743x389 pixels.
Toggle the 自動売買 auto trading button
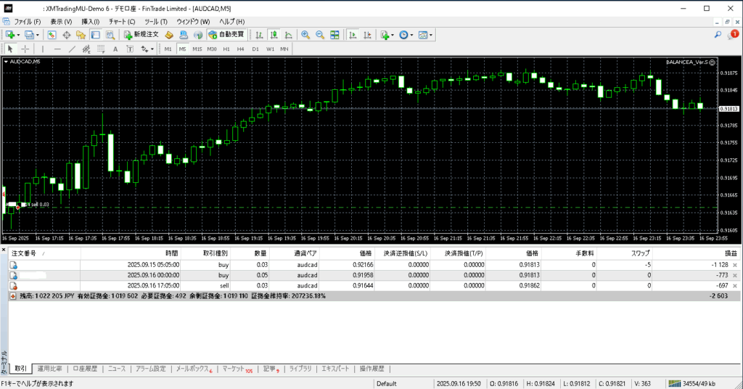[x=226, y=35]
